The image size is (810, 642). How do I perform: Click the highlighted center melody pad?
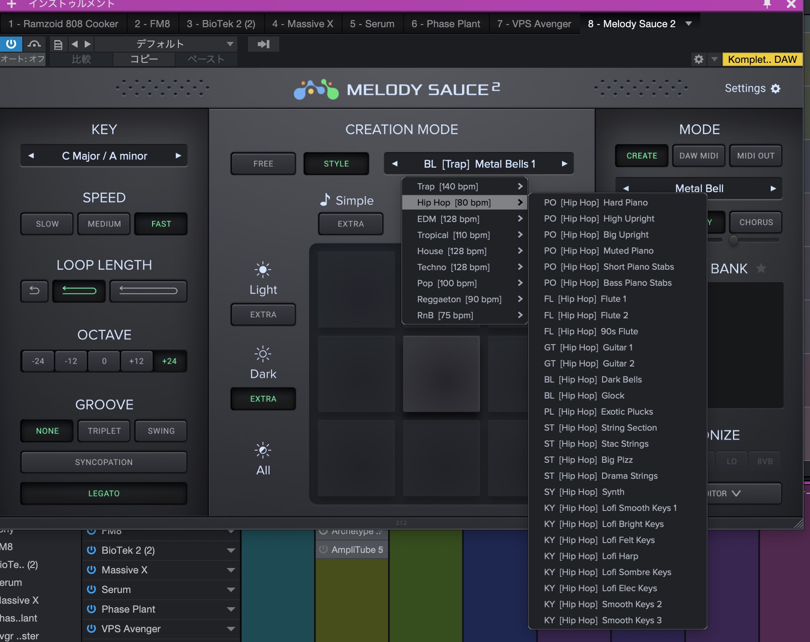pyautogui.click(x=441, y=374)
